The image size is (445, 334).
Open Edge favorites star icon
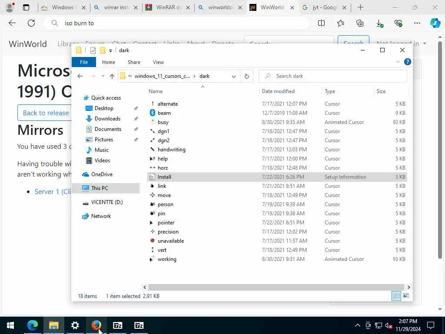[341, 23]
